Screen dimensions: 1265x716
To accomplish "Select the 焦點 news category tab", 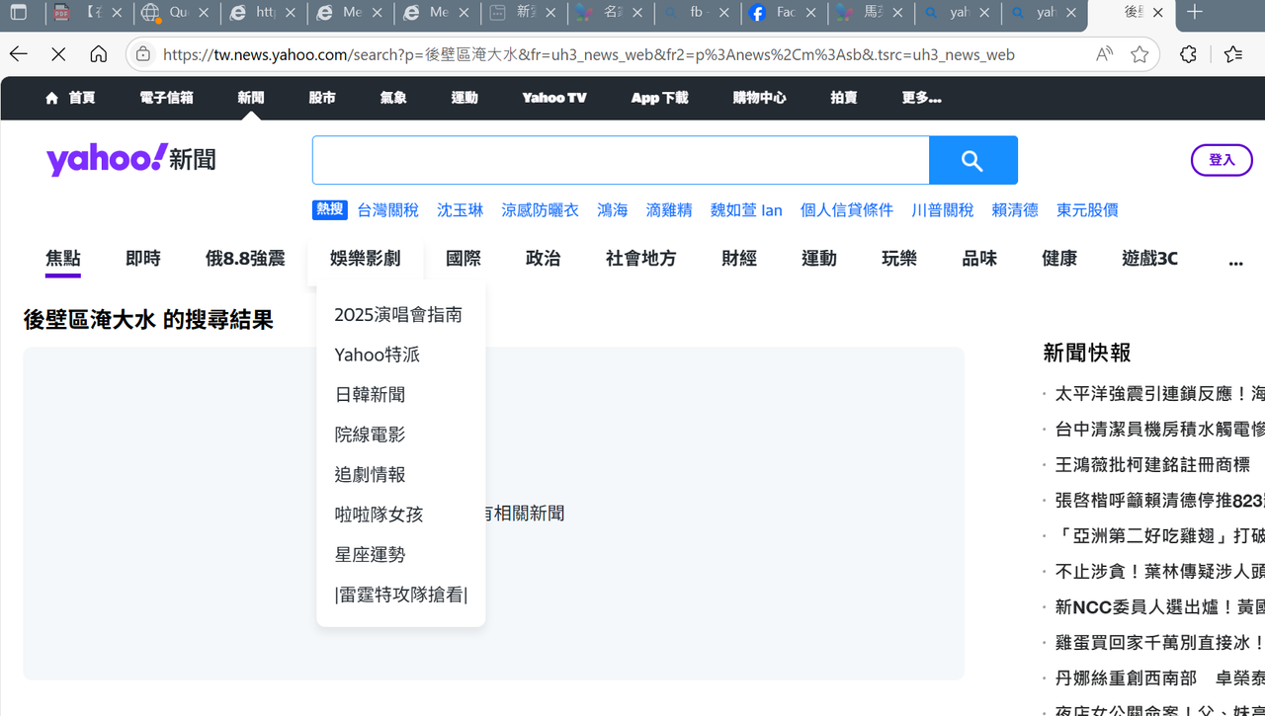I will pyautogui.click(x=63, y=259).
